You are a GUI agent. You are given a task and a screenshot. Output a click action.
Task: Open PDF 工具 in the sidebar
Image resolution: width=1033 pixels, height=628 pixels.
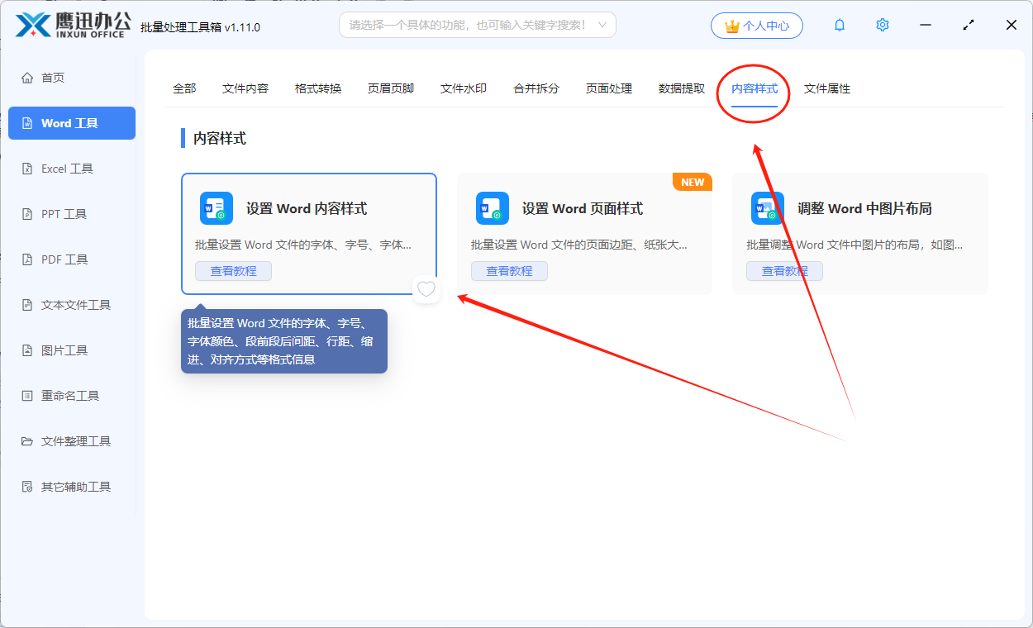72,259
